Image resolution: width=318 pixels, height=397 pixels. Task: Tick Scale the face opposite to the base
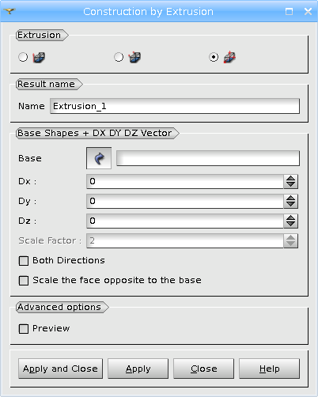[x=24, y=281]
